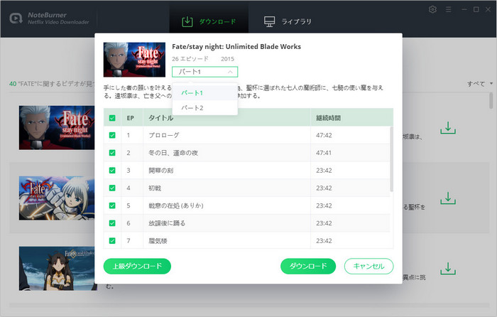The height and width of the screenshot is (317, 497).
Task: Uncheck episode 5 checkbox
Action: point(112,205)
